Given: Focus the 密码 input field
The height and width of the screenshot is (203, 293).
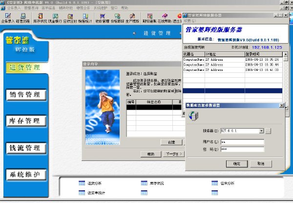Looking at the screenshot, I should point(242,149).
